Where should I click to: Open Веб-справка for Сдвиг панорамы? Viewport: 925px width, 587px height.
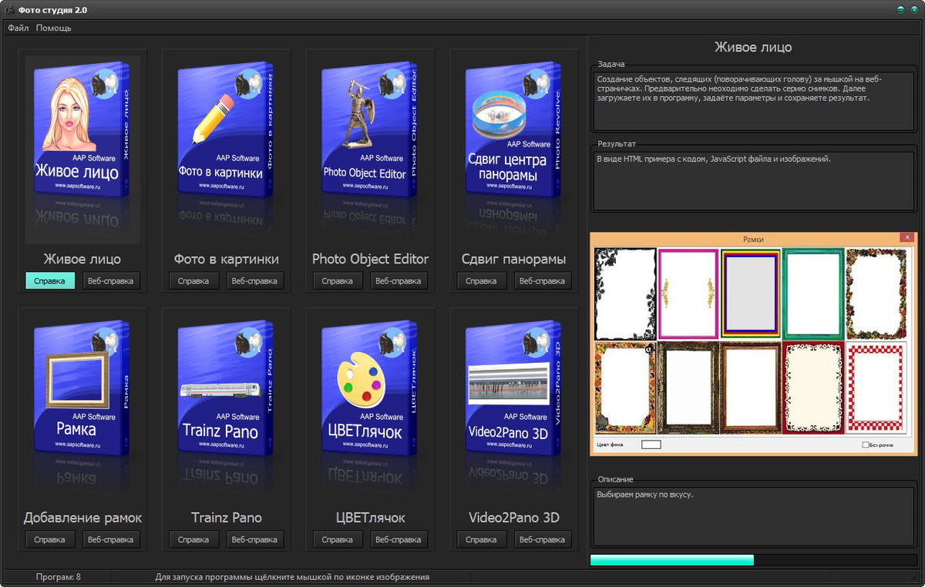pos(543,281)
